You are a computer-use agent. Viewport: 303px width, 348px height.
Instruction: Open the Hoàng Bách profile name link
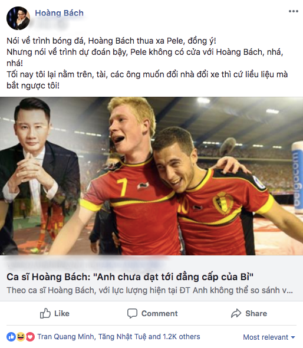(59, 13)
